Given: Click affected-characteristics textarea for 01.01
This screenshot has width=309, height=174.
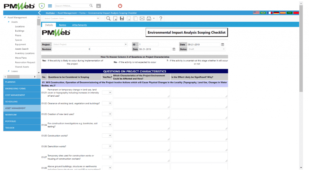Looking at the screenshot, I should 141,93.
